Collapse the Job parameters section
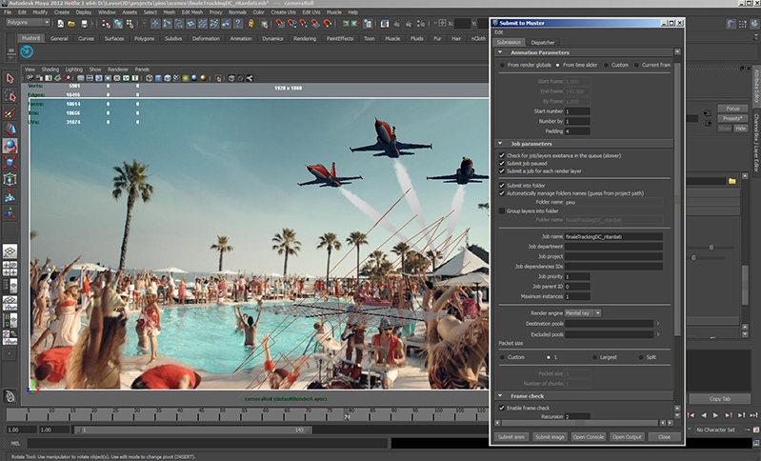This screenshot has height=461, width=761. [500, 144]
